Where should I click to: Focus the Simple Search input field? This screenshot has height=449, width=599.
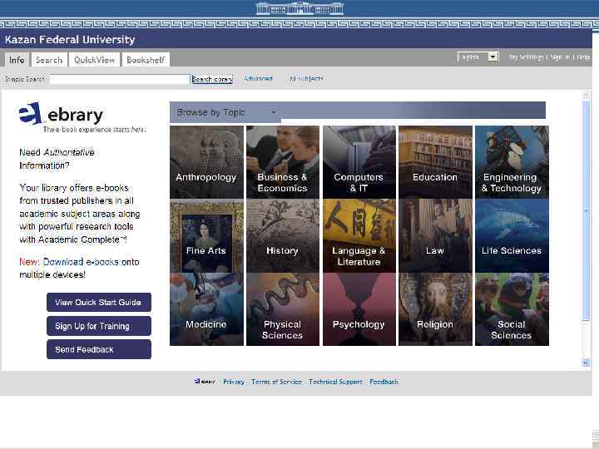pyautogui.click(x=120, y=79)
